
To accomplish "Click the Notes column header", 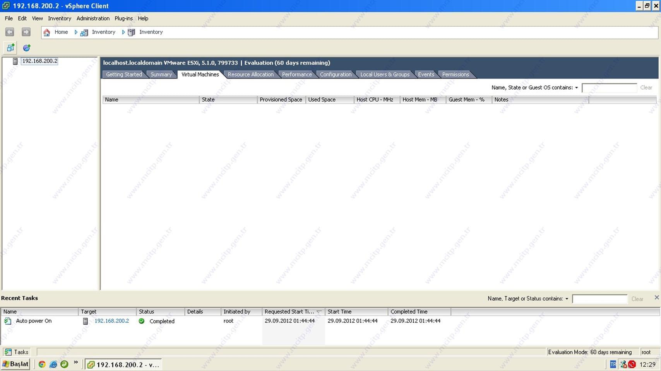I will 540,100.
